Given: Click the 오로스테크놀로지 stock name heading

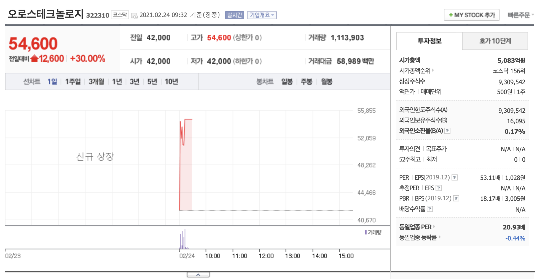Looking at the screenshot, I should [x=46, y=14].
